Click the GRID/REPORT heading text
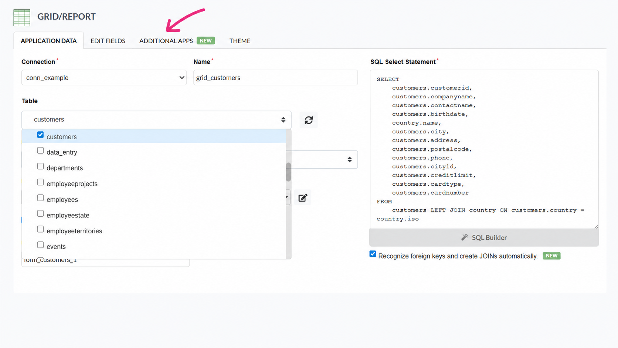The height and width of the screenshot is (348, 618). point(67,17)
